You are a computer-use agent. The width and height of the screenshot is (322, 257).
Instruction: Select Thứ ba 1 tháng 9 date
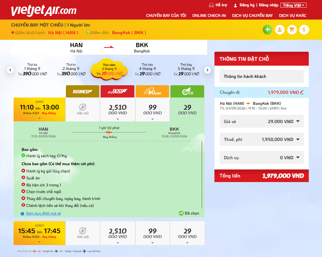(32, 70)
